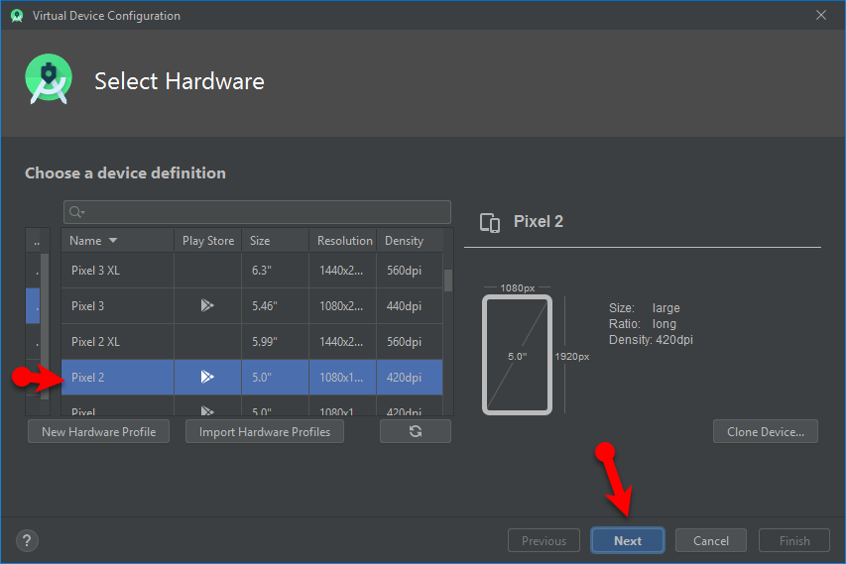This screenshot has height=564, width=846.
Task: Click the Android Studio logo in title bar
Action: tap(16, 16)
